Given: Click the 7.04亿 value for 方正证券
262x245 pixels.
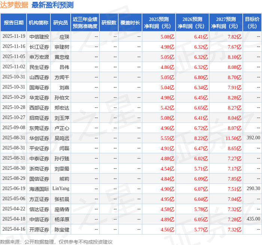Looking at the screenshot, I should pyautogui.click(x=234, y=199).
